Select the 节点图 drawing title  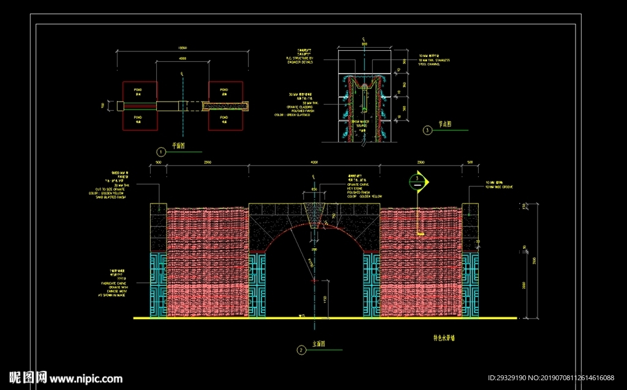(445, 124)
